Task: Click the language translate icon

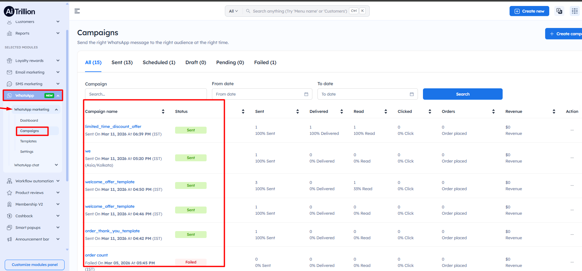Action: point(559,11)
